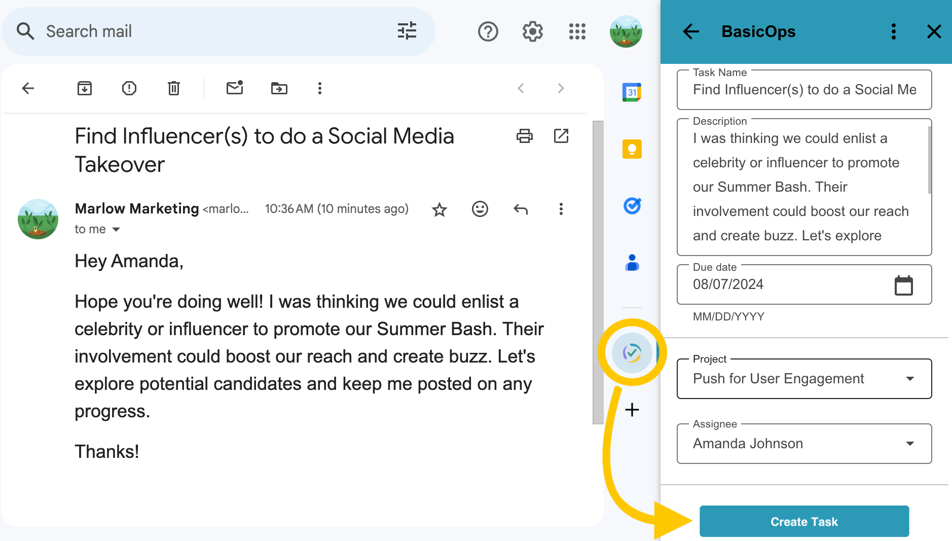Open the Google apps grid
Viewport: 952px width, 541px height.
577,31
